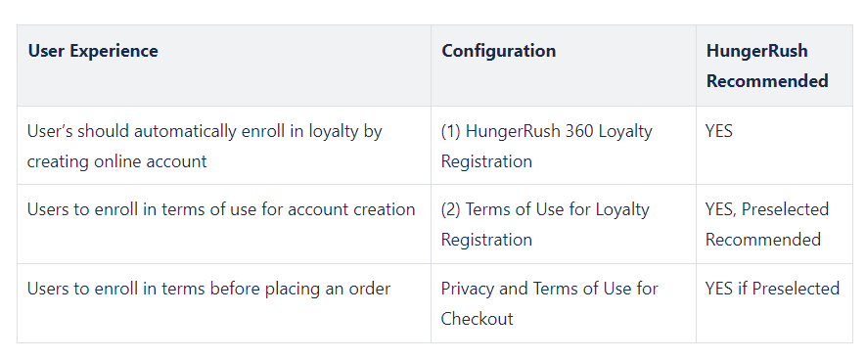This screenshot has width=866, height=359.
Task: Click the text 'creating online account'
Action: pos(117,161)
